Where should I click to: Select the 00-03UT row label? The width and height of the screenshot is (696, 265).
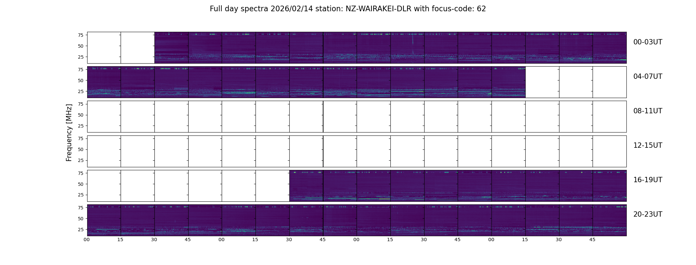648,42
